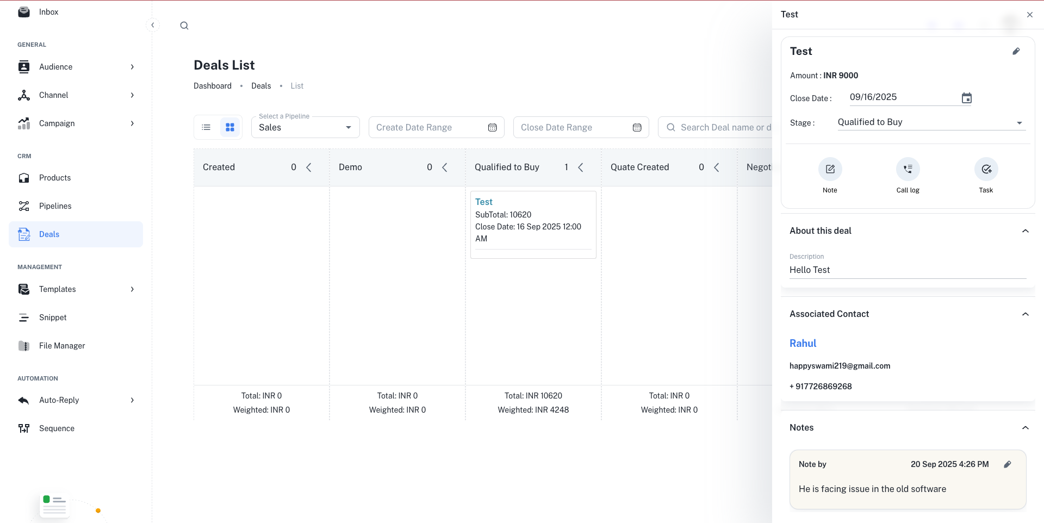Switch to list view layout
Viewport: 1044px width, 523px height.
click(206, 127)
